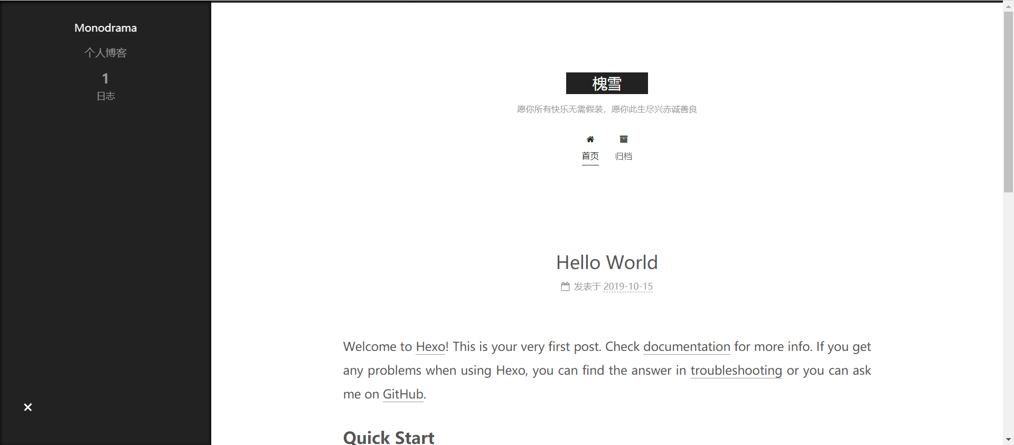
Task: Click the vertical scrollbar thumb
Action: [x=1008, y=100]
